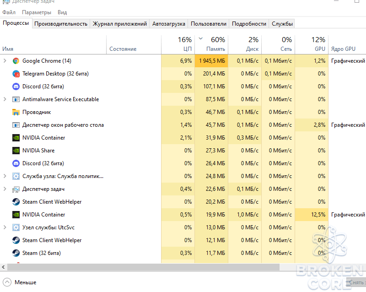
Task: Switch to the Производительность tab
Action: coord(61,24)
